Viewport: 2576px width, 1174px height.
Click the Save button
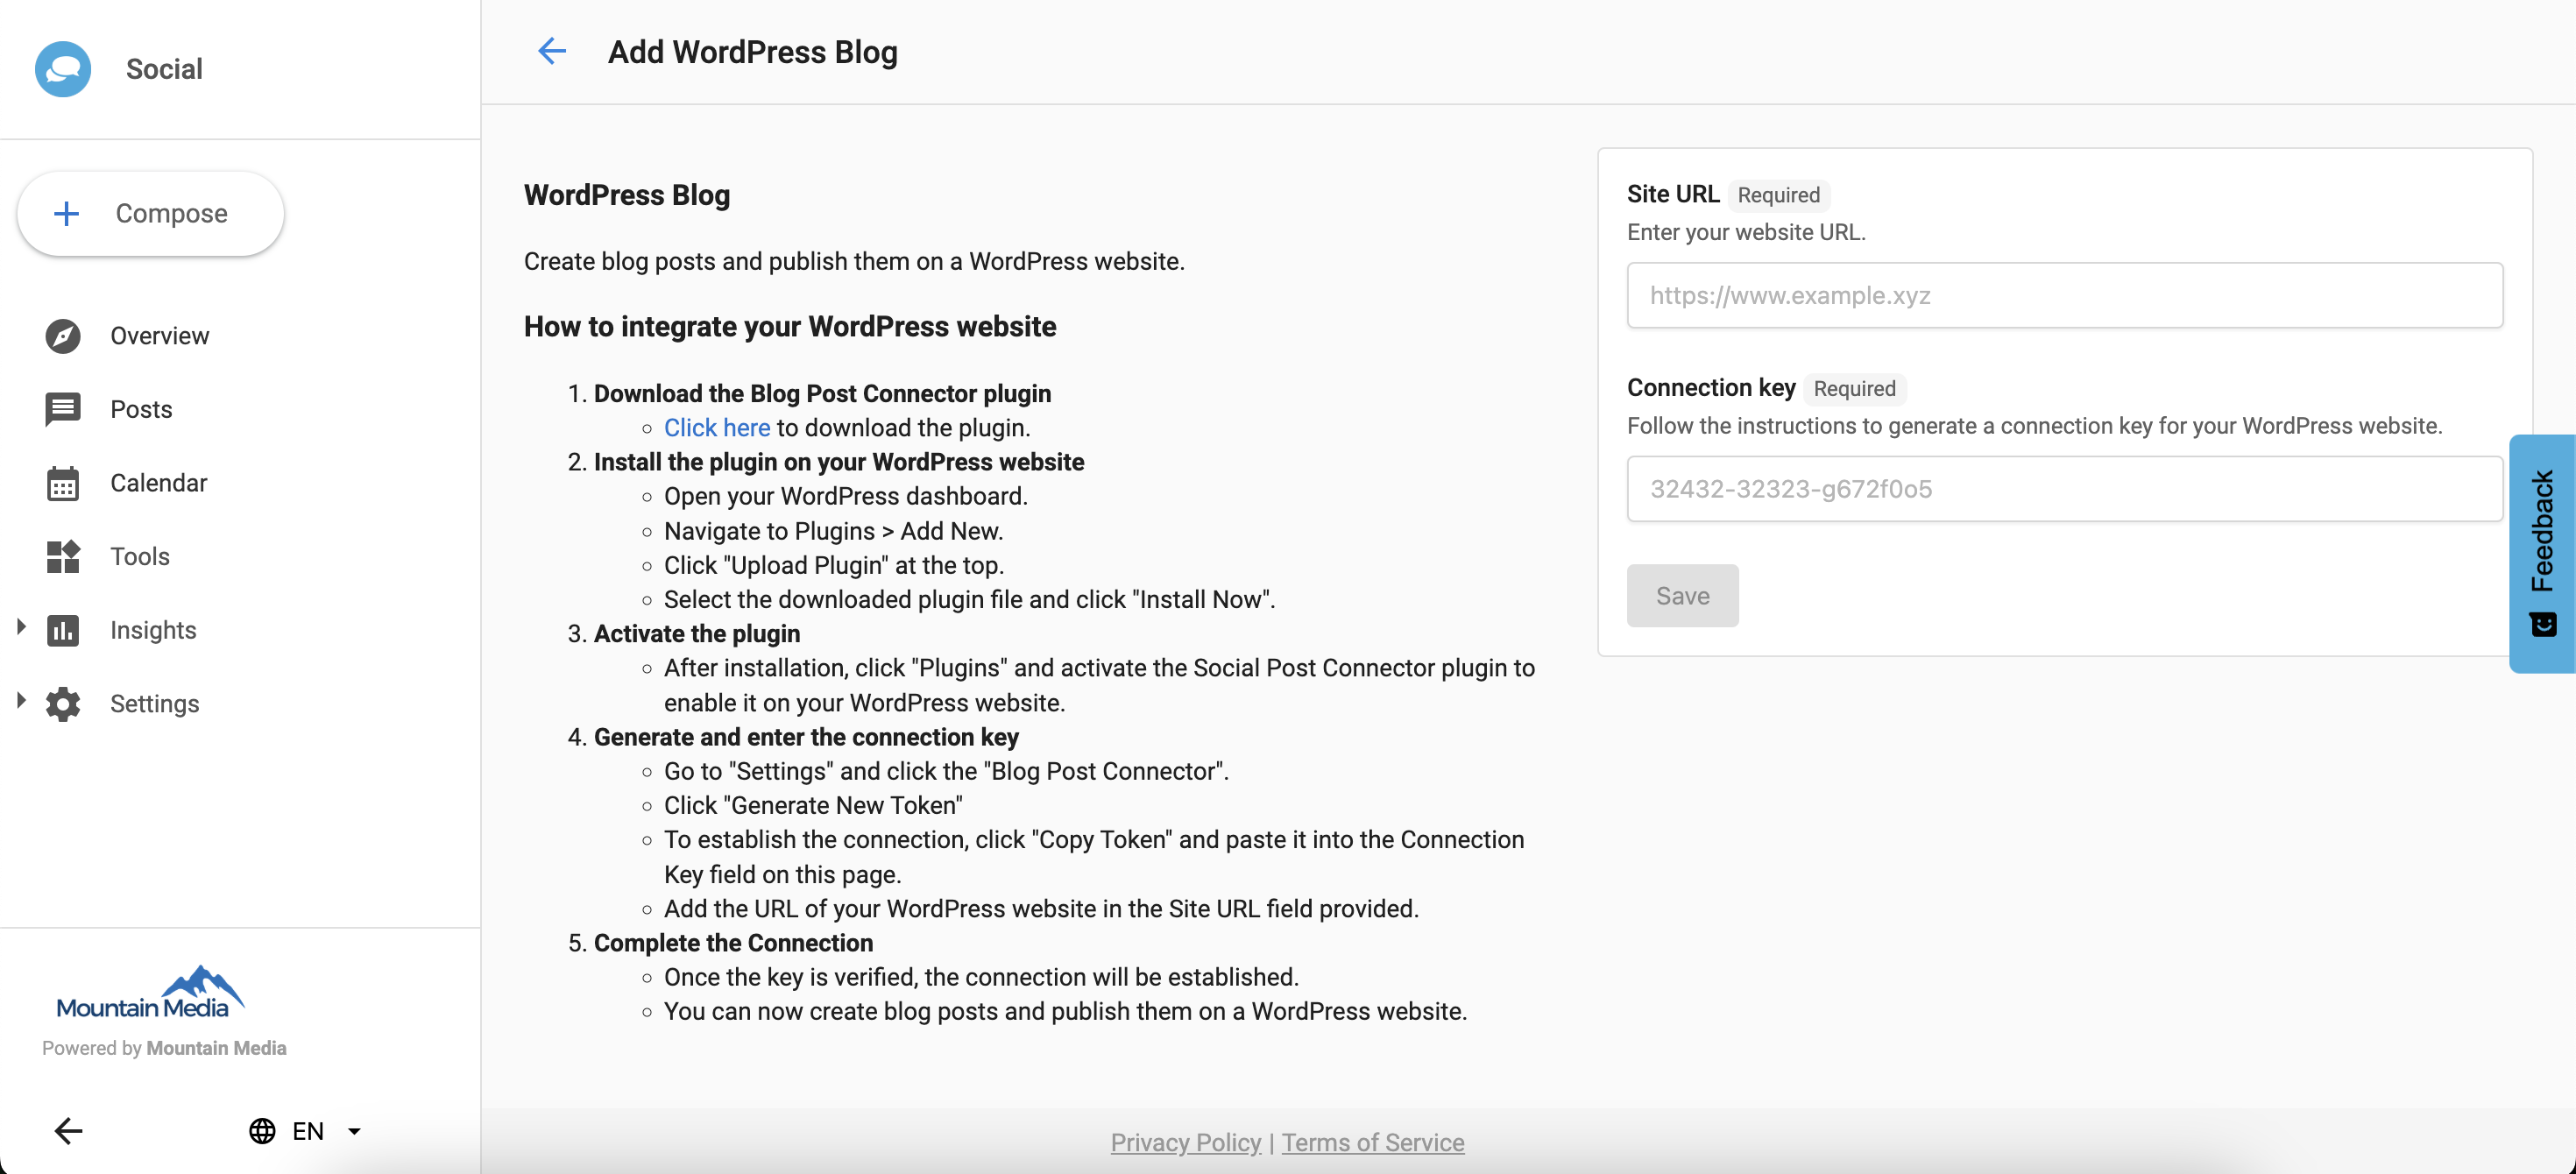coord(1682,596)
